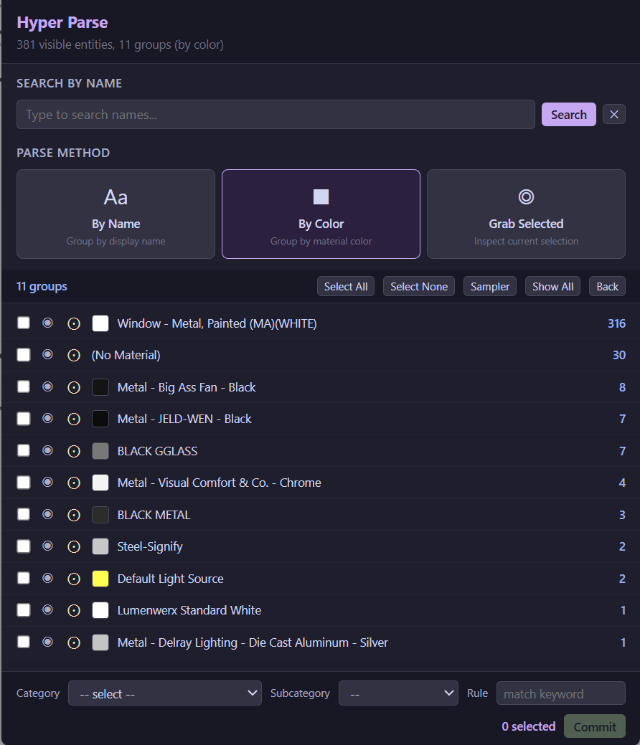
Task: Click the zoom-to icon on Steel-Signify row
Action: click(74, 546)
